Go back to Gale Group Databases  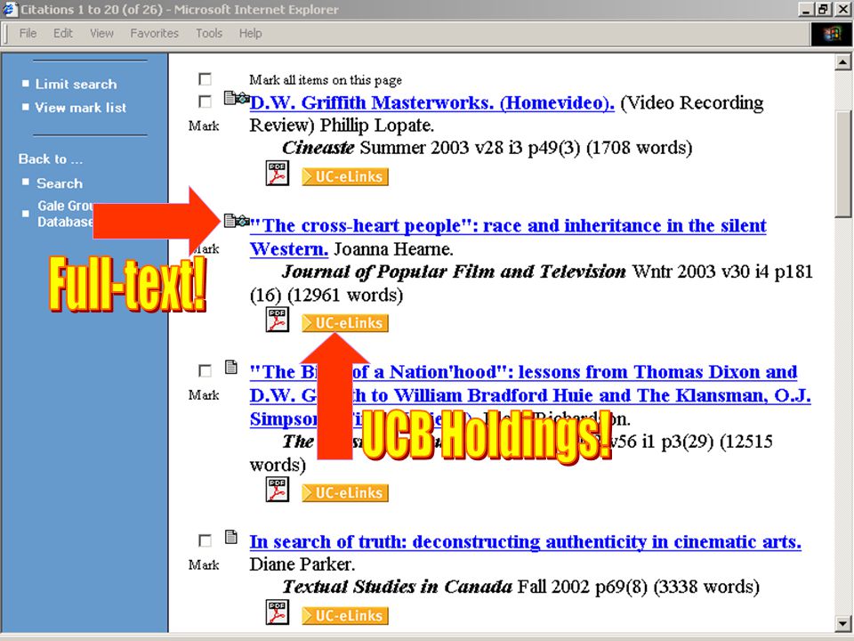click(x=65, y=214)
